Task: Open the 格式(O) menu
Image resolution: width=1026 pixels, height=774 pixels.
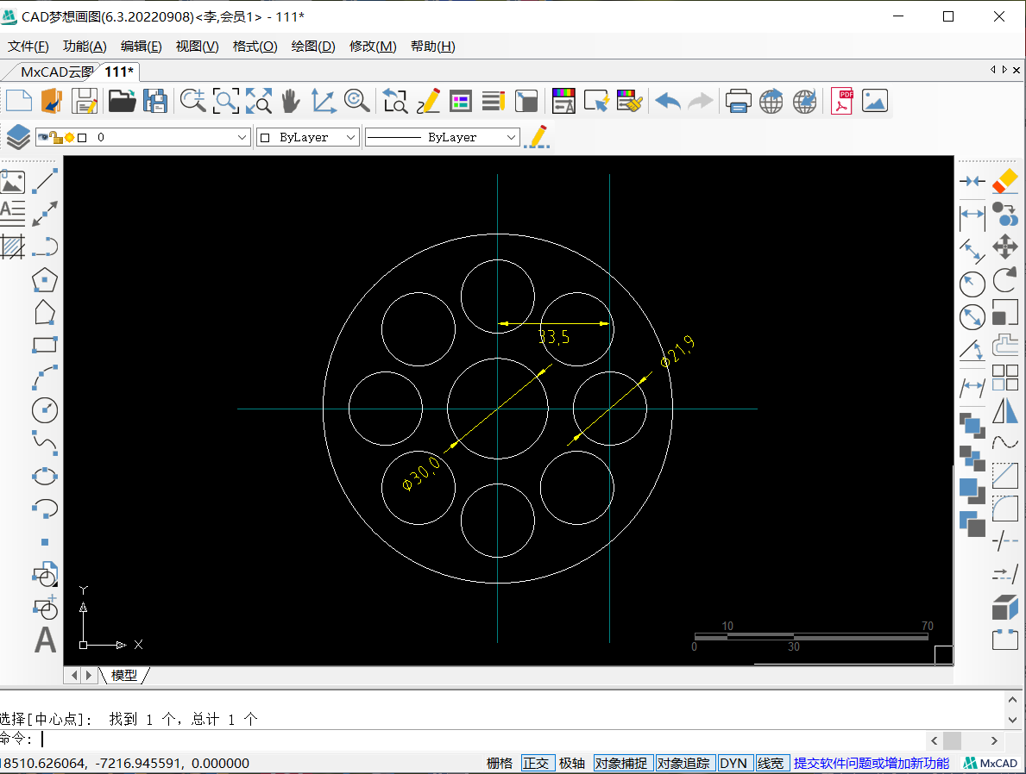Action: [255, 47]
